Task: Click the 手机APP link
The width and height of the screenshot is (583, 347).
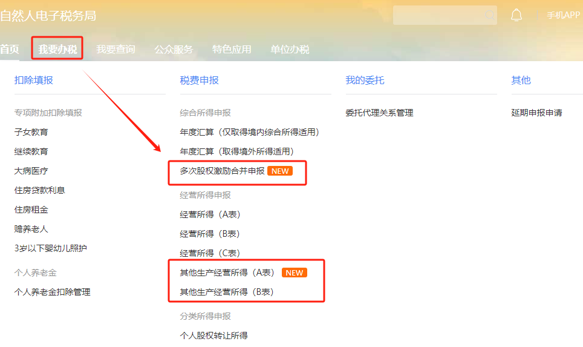Action: pos(563,15)
